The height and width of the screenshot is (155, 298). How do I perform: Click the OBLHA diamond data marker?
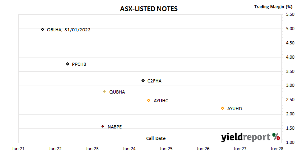click(43, 29)
